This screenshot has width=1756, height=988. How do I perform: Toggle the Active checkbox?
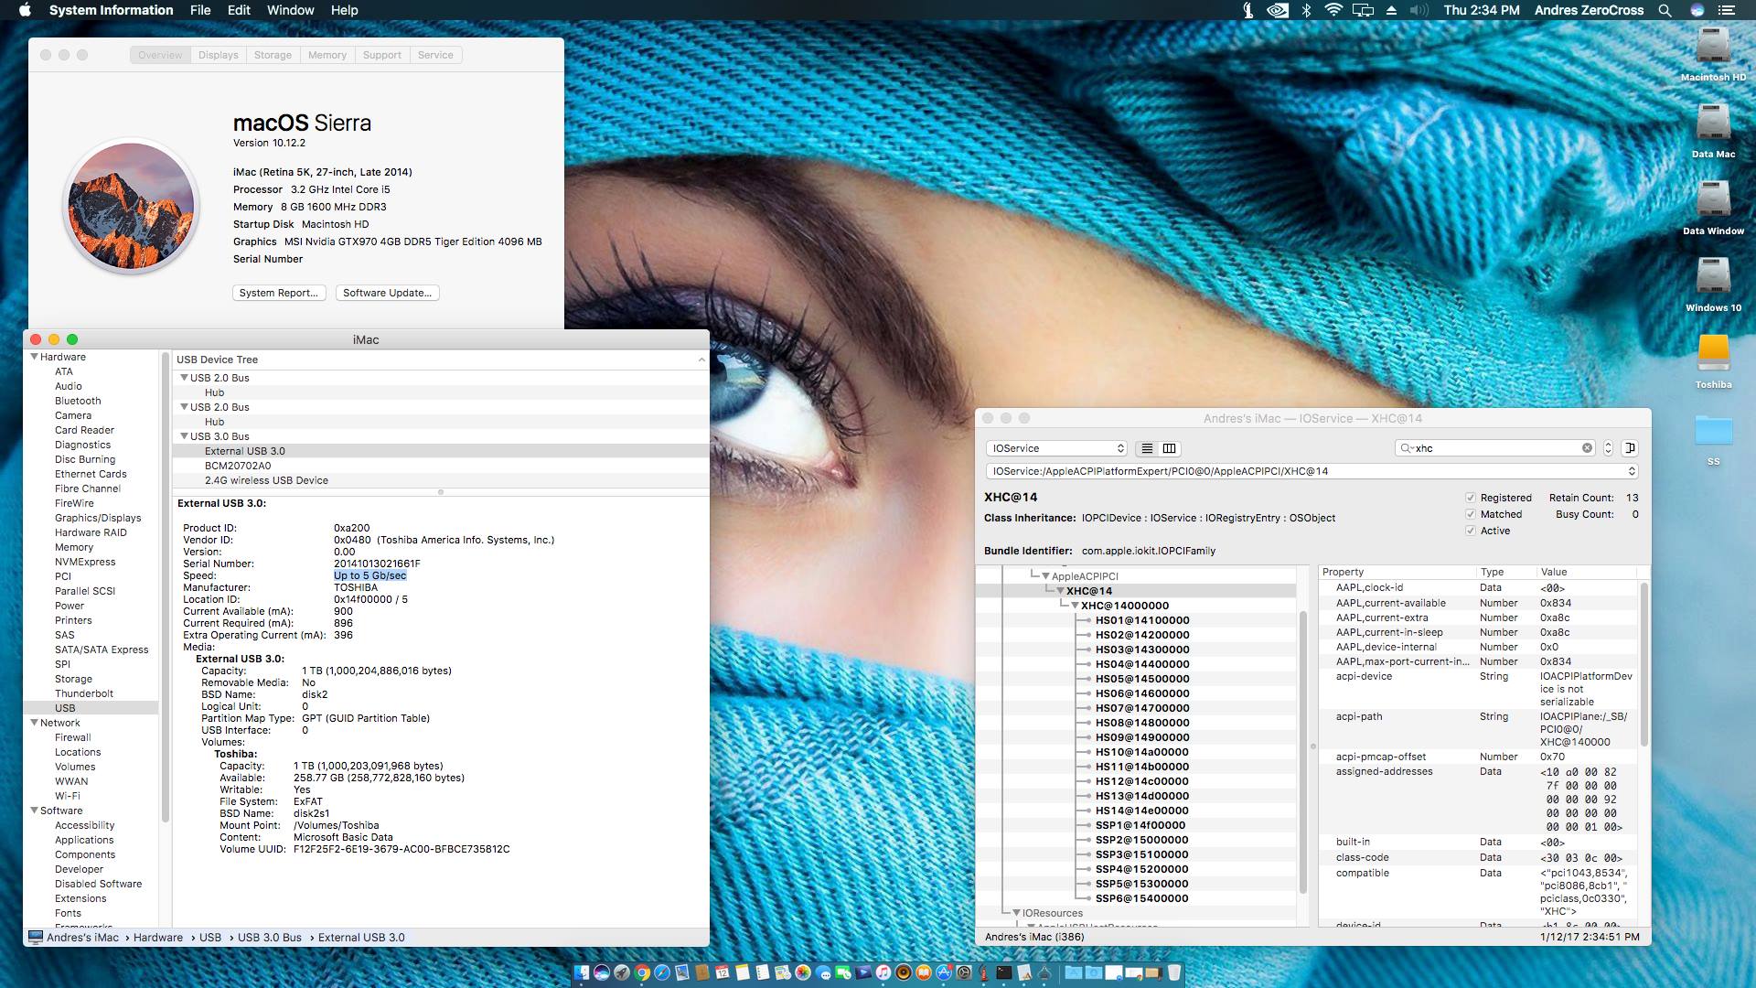coord(1471,531)
